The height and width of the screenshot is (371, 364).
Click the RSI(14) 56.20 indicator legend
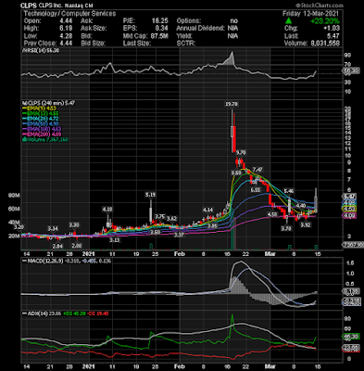coord(40,51)
